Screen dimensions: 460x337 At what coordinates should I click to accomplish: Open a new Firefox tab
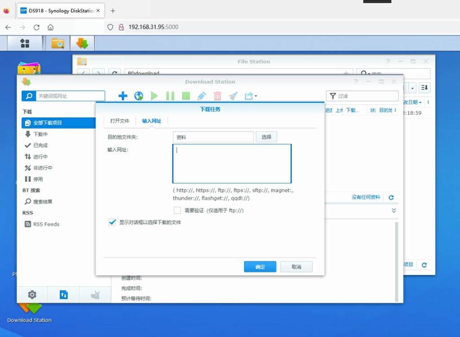point(113,11)
